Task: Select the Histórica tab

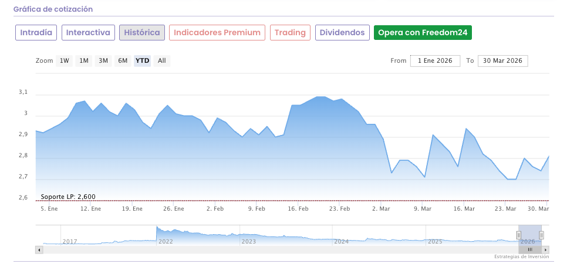Action: (142, 32)
